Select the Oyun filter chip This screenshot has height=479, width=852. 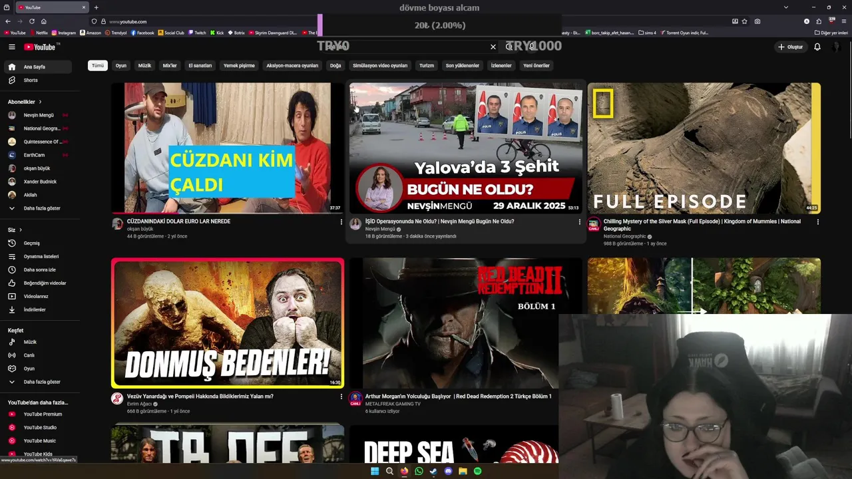pos(120,65)
